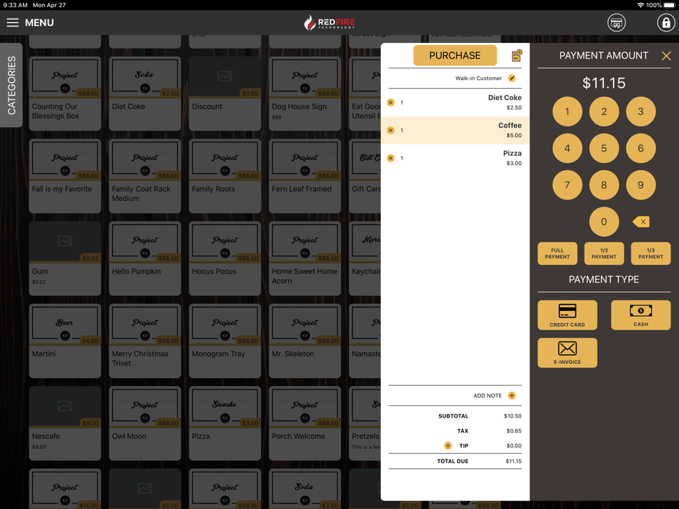Edit the Walk-in Customer pencil icon
This screenshot has height=509, width=679.
(512, 79)
